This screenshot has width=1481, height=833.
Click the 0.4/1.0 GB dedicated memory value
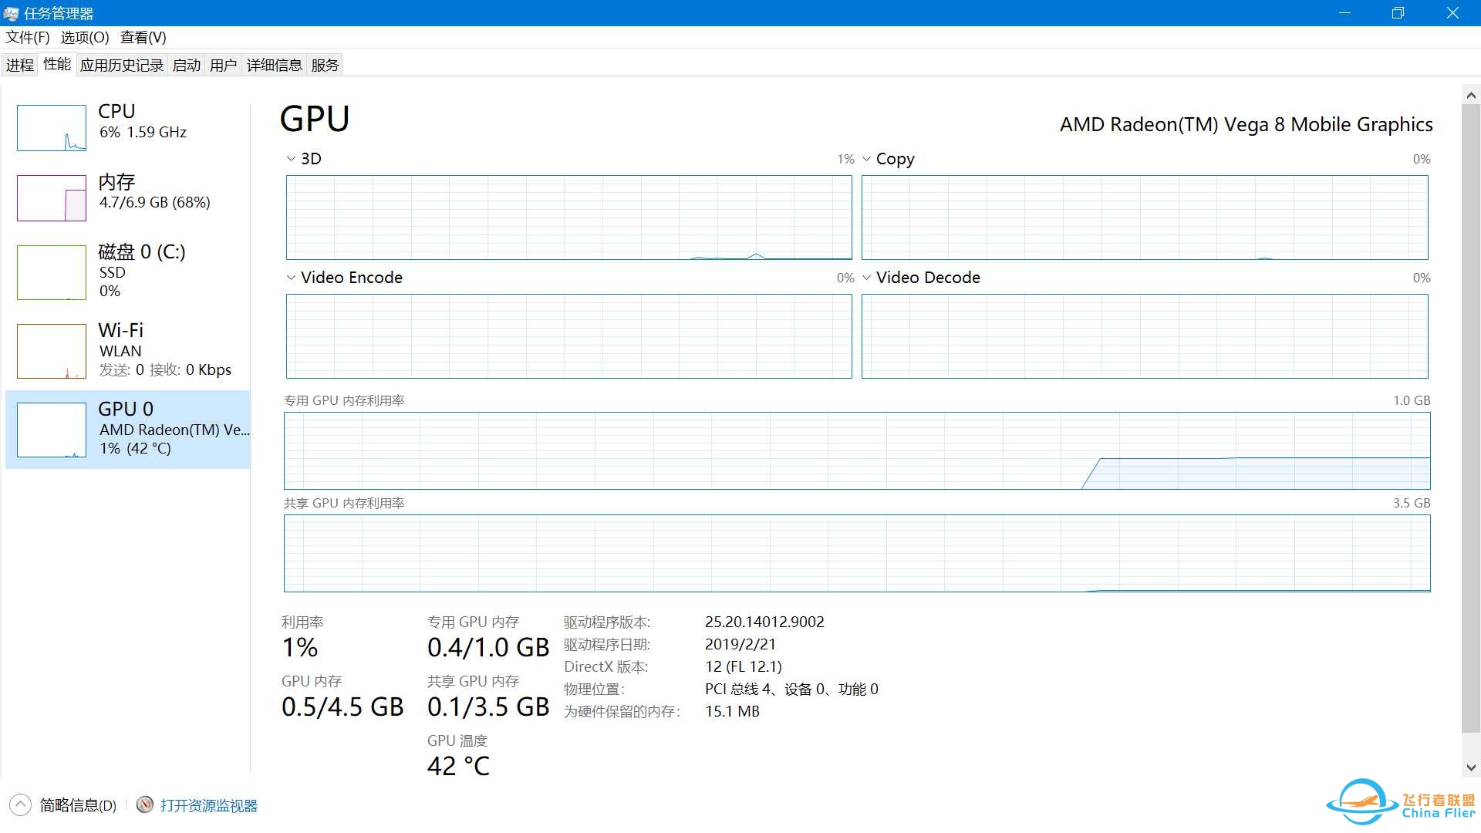[488, 647]
